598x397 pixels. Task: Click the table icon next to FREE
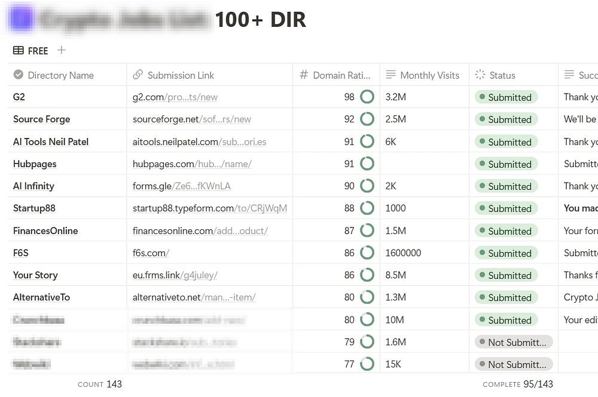click(x=19, y=51)
